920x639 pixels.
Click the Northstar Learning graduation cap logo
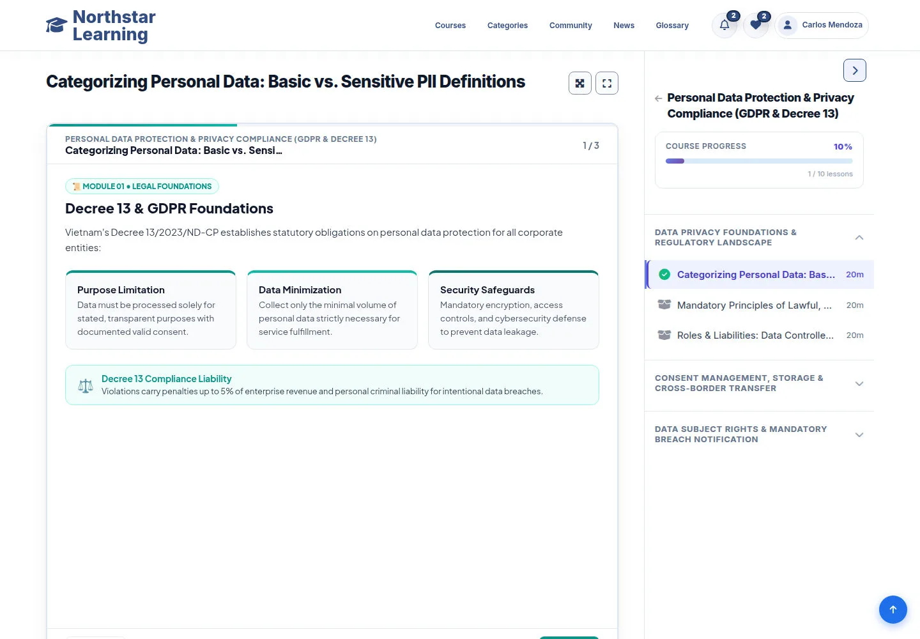click(56, 25)
